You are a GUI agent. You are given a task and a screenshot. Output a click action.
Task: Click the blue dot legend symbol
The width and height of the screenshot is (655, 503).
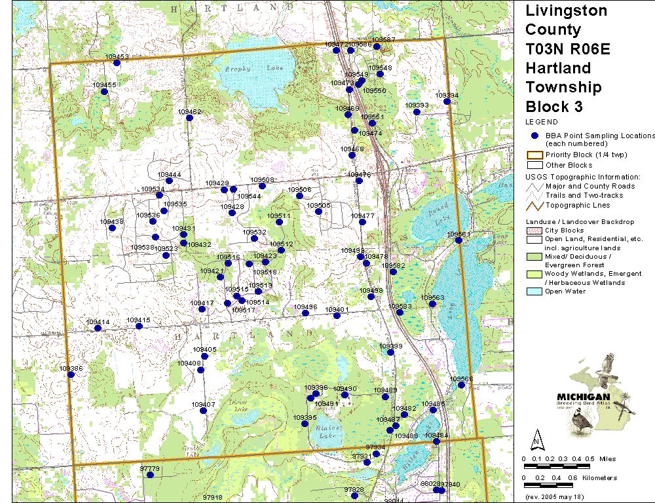[534, 136]
